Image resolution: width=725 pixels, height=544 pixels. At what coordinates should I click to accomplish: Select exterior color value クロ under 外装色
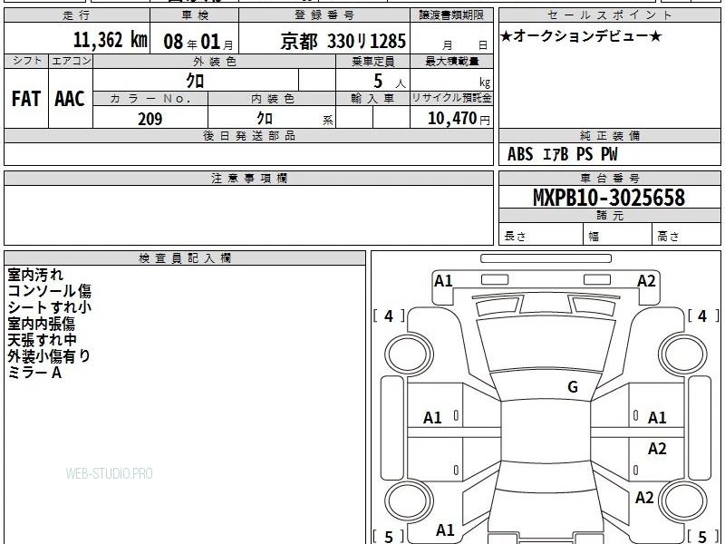pyautogui.click(x=195, y=81)
